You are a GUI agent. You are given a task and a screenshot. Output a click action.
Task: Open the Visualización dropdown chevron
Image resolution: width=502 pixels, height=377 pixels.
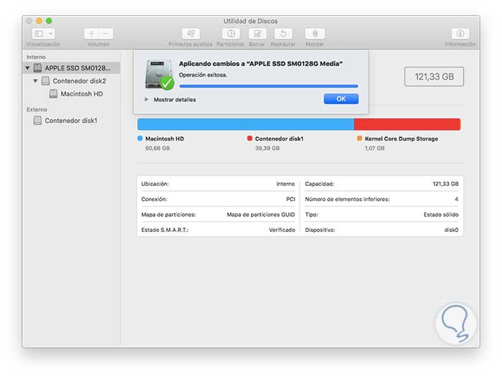click(50, 33)
